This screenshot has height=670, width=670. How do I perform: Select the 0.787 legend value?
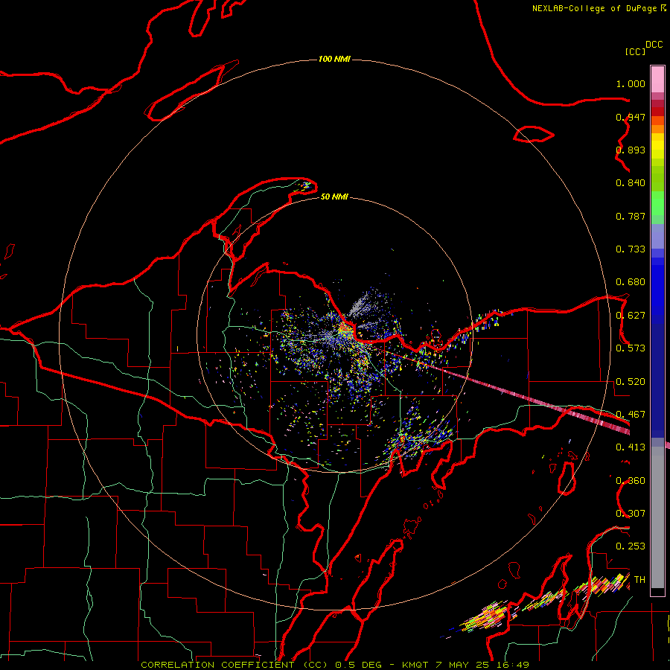tap(631, 216)
